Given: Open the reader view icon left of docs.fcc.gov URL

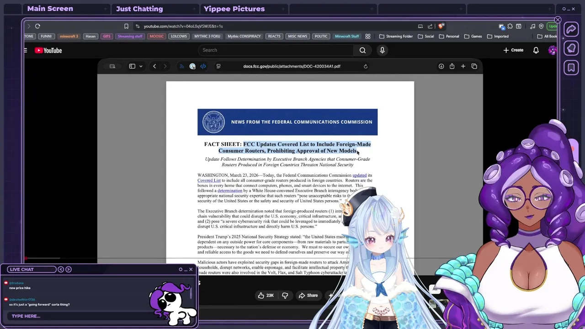Looking at the screenshot, I should (218, 66).
